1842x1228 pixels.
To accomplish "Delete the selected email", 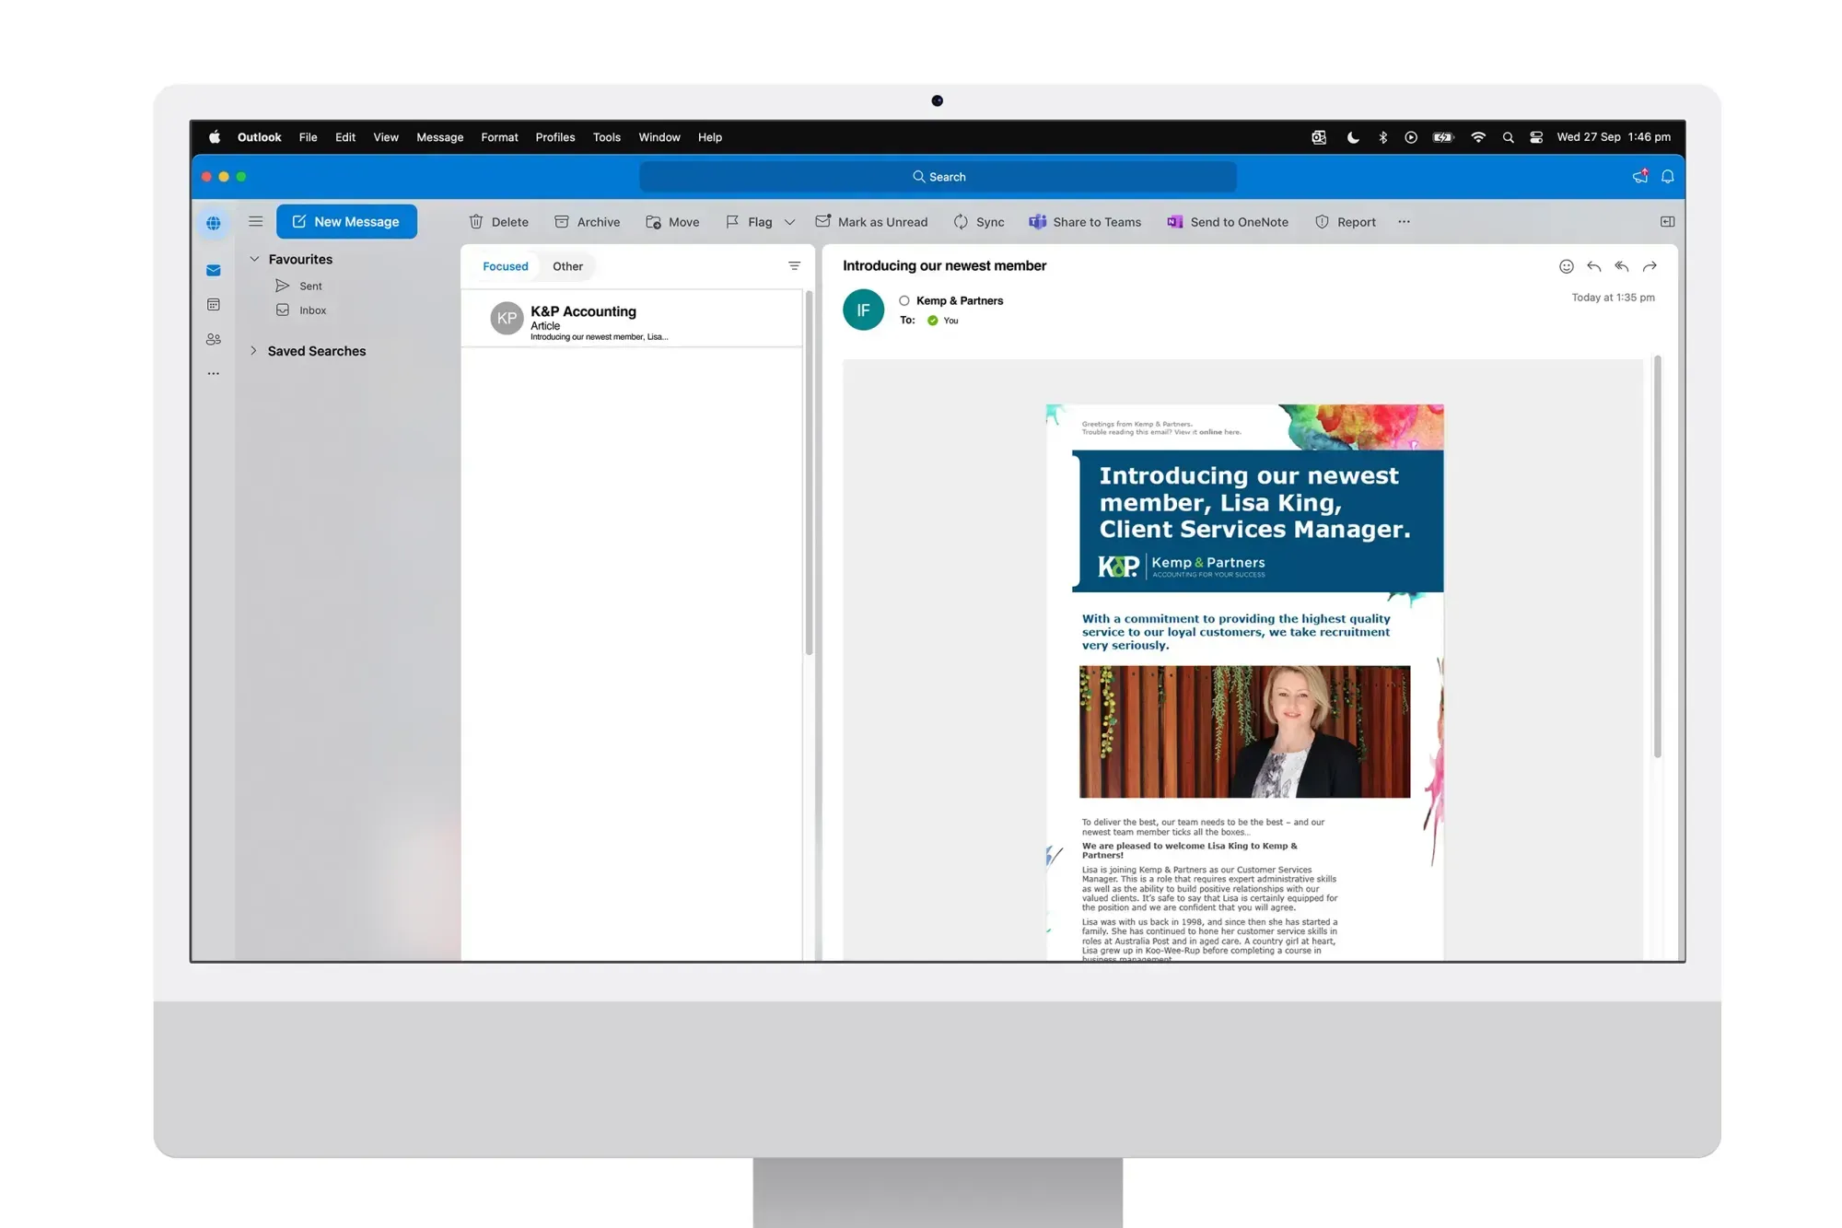I will tap(498, 222).
